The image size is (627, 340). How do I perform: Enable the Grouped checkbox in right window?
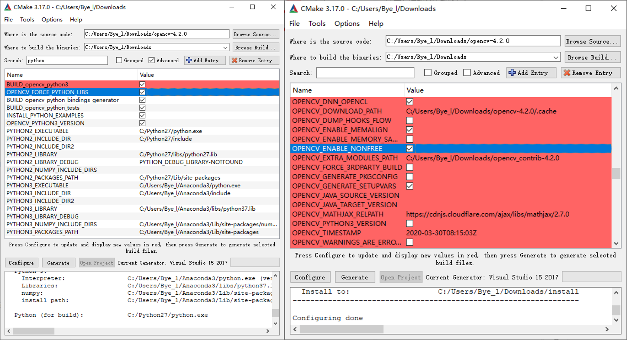pyautogui.click(x=428, y=73)
